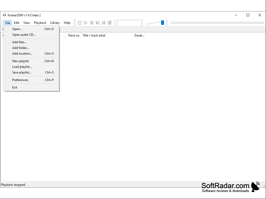Viewport: 266px width, 199px height.
Task: Click the Playback stopped status text
Action: pyautogui.click(x=13, y=185)
